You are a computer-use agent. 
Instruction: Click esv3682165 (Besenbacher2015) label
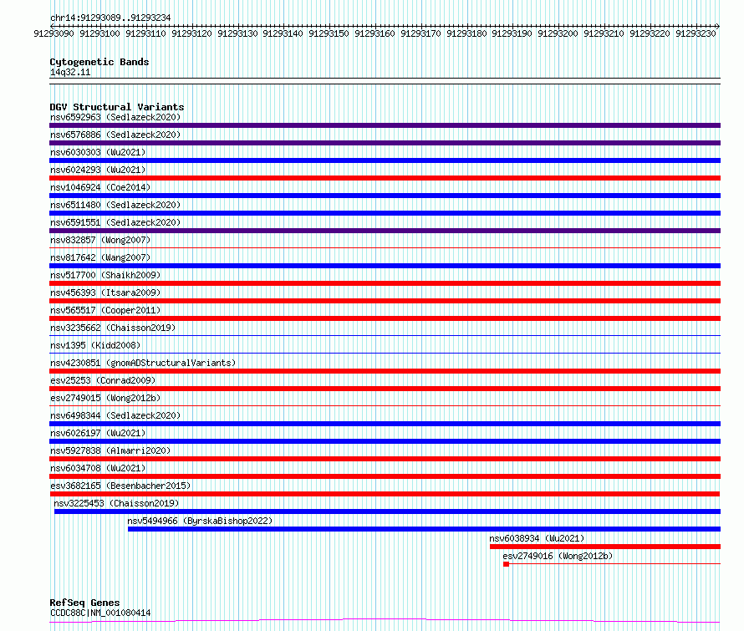(120, 486)
